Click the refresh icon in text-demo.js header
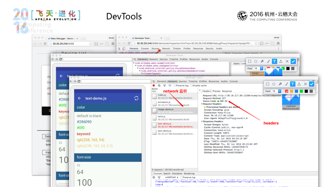332x187 pixels. tap(136, 98)
